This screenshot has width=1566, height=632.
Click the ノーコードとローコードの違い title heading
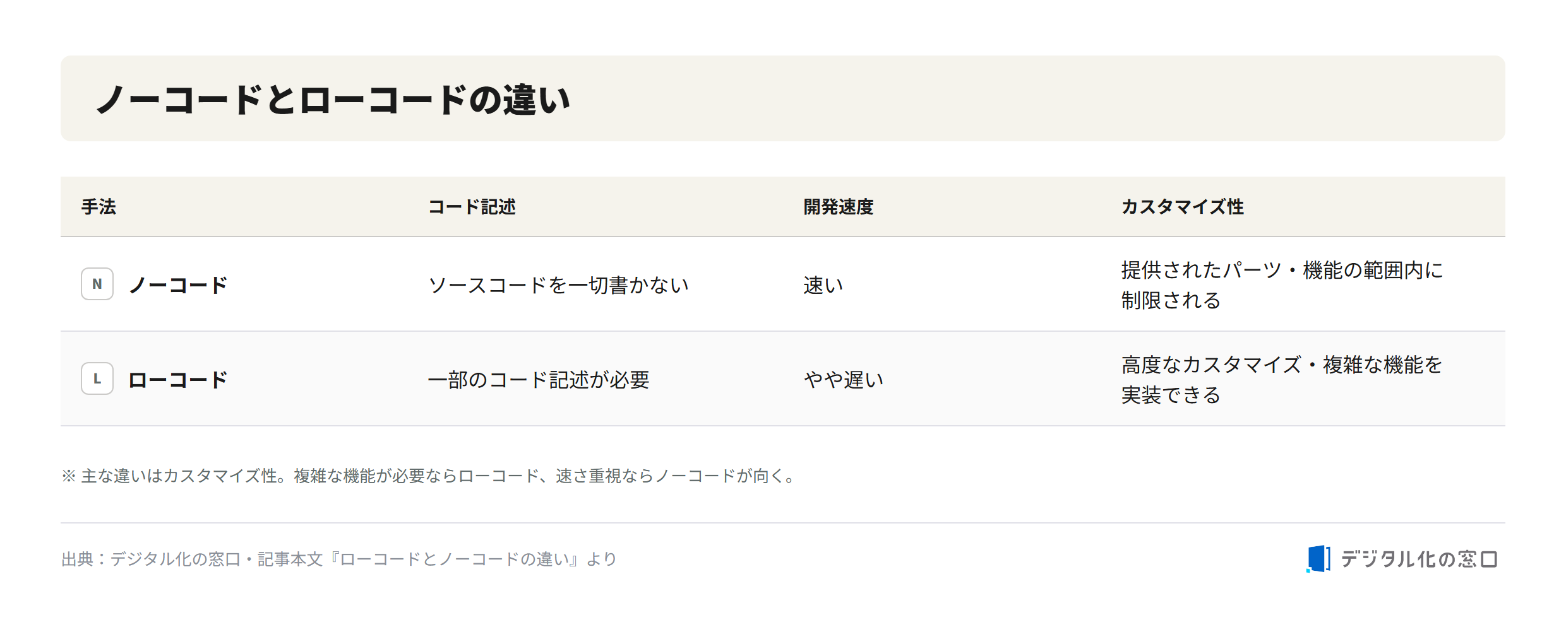(333, 100)
